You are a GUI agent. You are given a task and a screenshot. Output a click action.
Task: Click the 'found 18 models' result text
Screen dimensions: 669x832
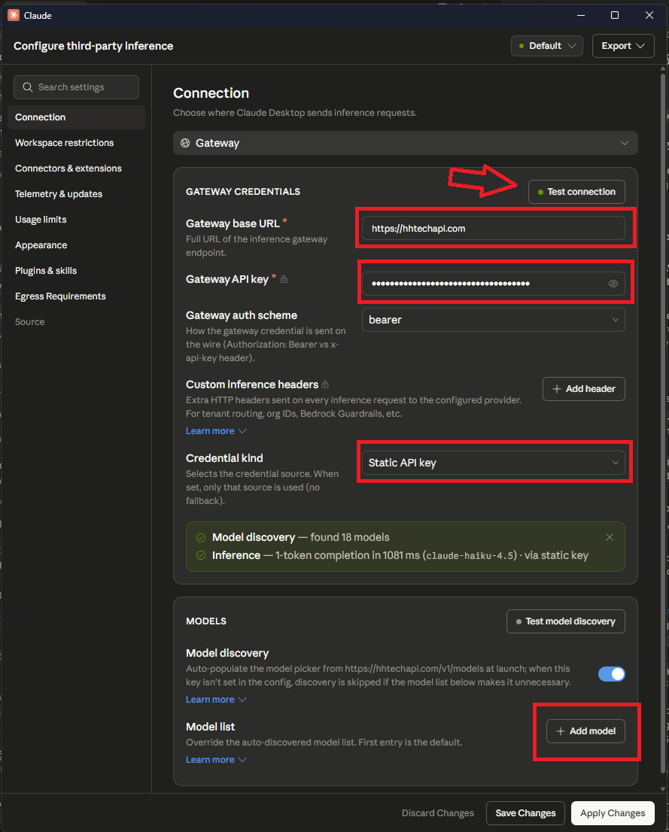(x=350, y=538)
